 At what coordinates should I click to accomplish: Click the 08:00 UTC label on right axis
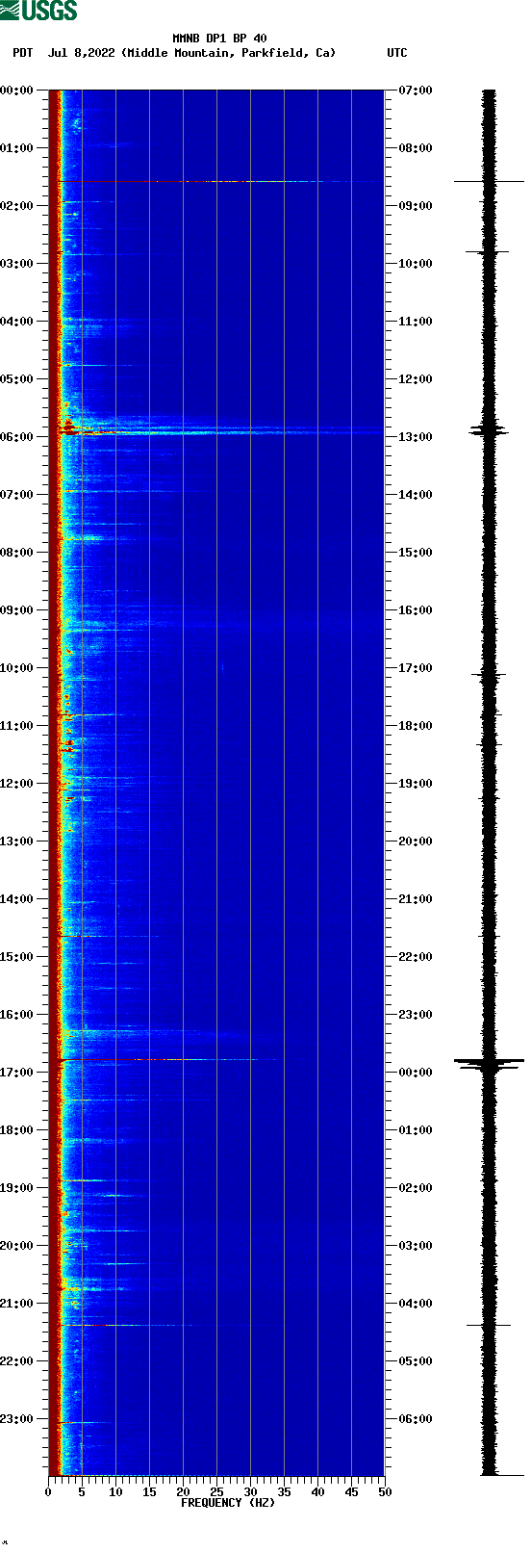[416, 148]
